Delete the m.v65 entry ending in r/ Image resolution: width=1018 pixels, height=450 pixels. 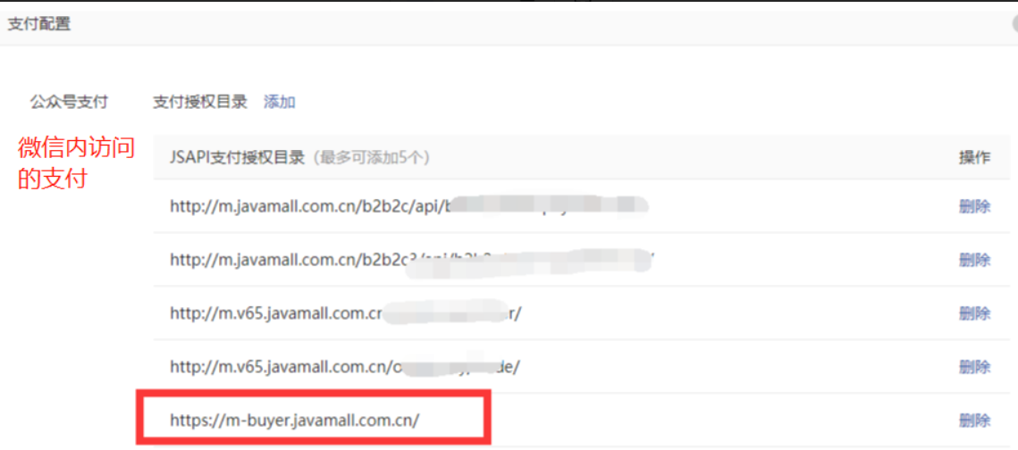(x=974, y=313)
